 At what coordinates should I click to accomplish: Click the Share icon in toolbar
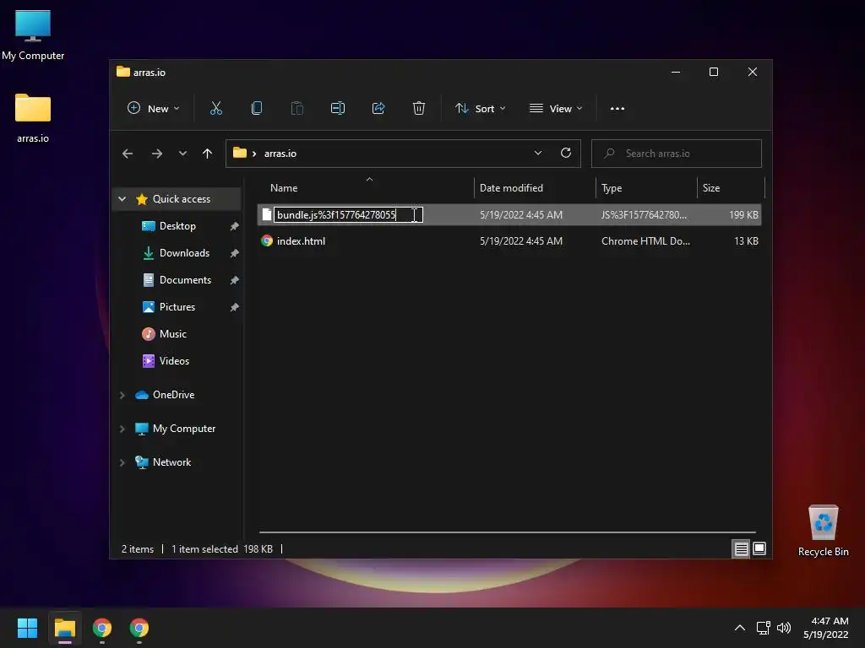[378, 108]
